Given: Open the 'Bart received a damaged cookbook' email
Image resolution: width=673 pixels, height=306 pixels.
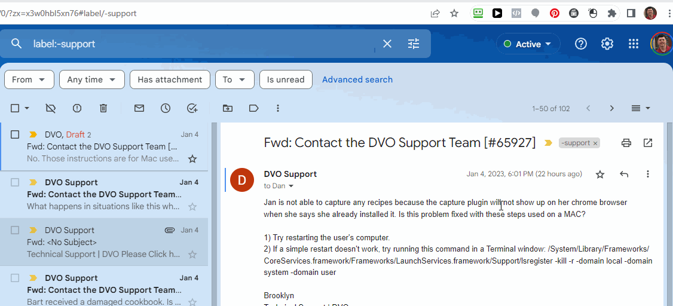Looking at the screenshot, I should click(104, 286).
